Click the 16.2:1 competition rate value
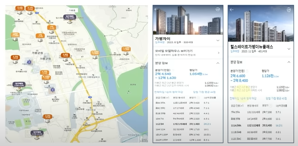 (280, 126)
